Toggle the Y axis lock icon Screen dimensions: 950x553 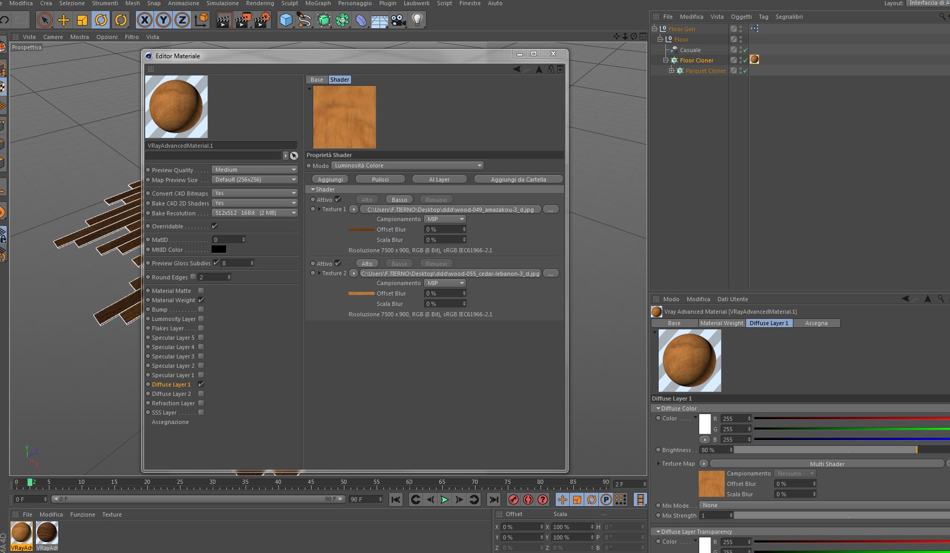163,20
